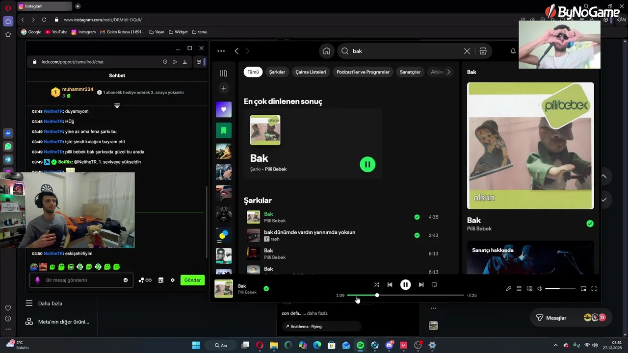Go to next reel with down chevron
This screenshot has height=353, width=628.
point(604,200)
